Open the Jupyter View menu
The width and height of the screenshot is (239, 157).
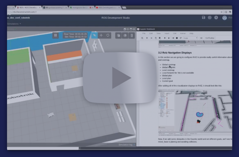pyautogui.click(x=158, y=33)
